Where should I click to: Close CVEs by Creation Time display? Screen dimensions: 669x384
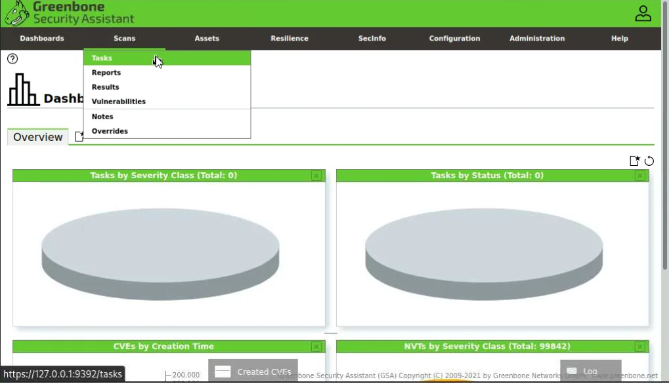coord(316,347)
